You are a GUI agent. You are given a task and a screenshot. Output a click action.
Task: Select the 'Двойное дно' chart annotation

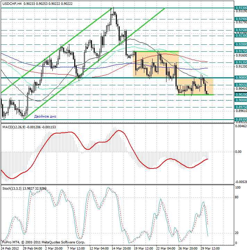(45, 116)
